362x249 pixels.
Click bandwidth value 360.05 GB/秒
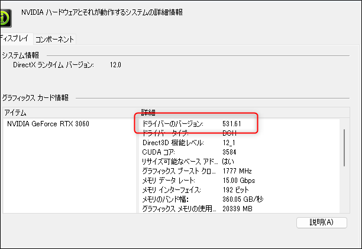(x=243, y=199)
